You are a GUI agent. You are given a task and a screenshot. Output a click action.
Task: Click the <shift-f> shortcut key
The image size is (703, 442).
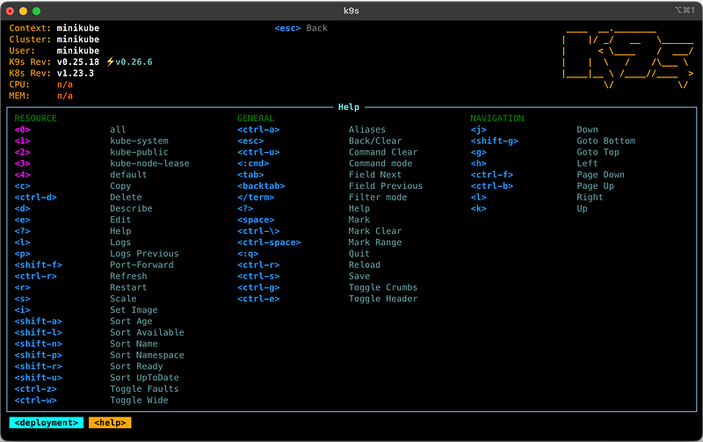[x=38, y=264]
